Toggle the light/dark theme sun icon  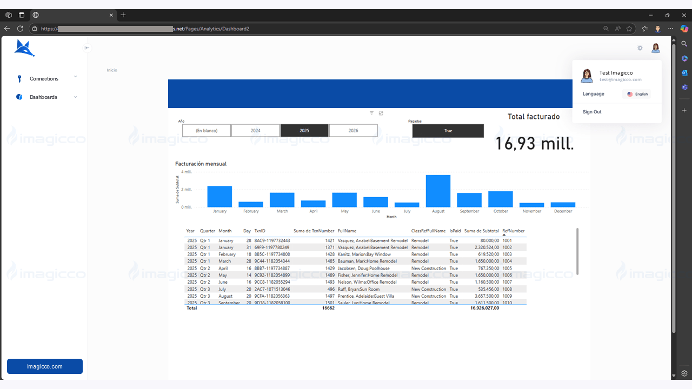pyautogui.click(x=640, y=48)
